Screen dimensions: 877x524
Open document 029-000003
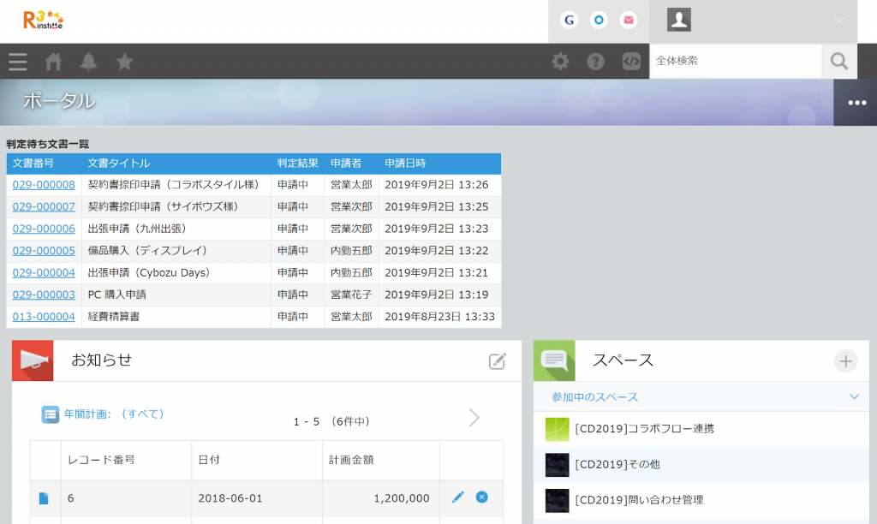click(x=44, y=295)
